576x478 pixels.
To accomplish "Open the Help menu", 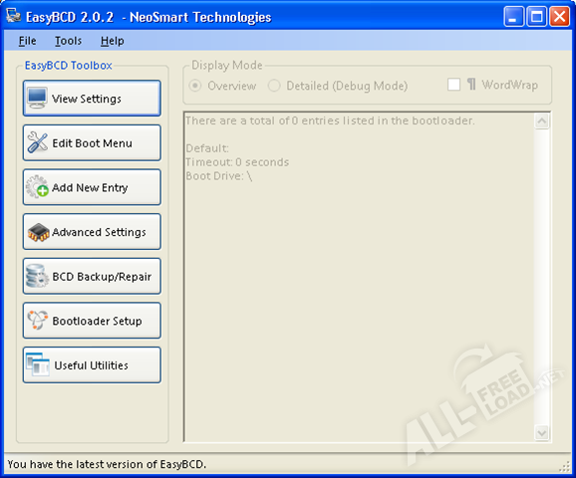I will (x=113, y=41).
